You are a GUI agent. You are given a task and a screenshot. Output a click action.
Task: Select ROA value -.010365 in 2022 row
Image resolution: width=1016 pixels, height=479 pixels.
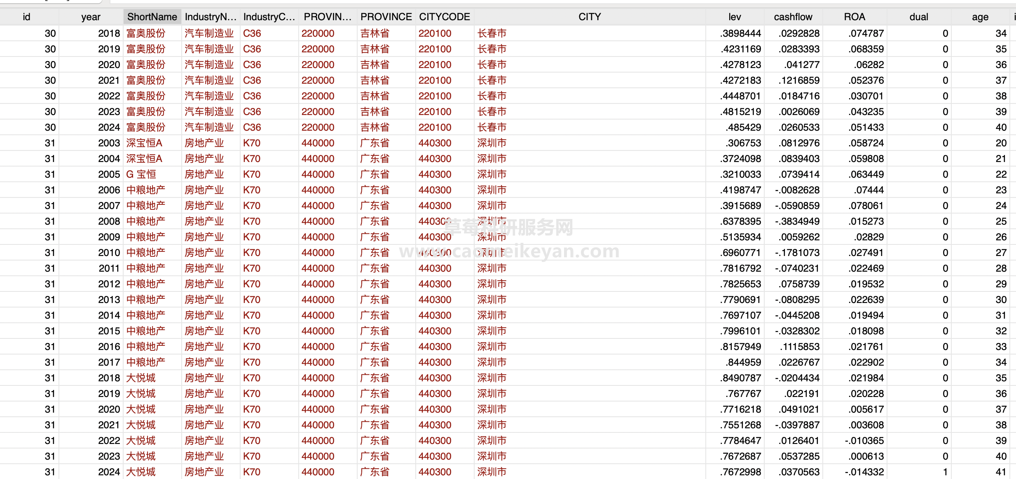point(864,441)
